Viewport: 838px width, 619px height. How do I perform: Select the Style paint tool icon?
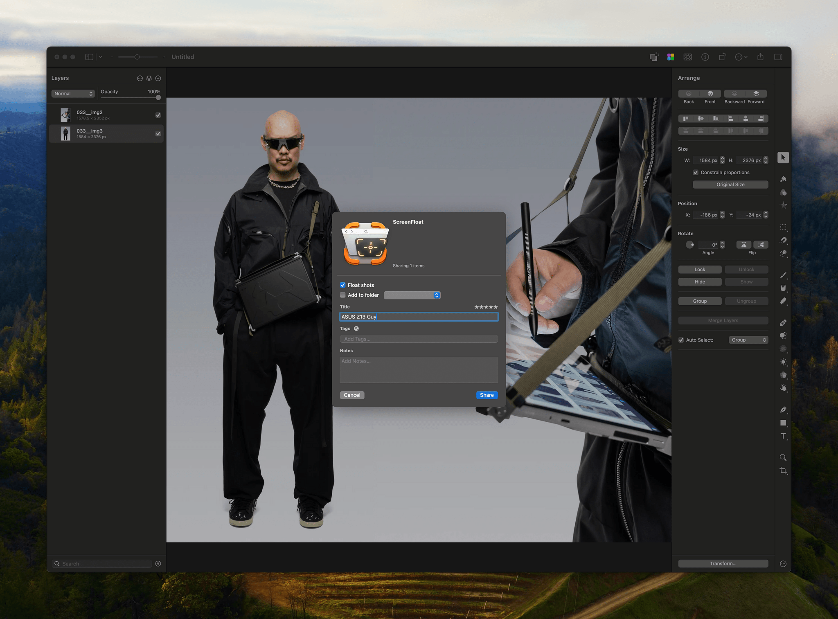(783, 179)
